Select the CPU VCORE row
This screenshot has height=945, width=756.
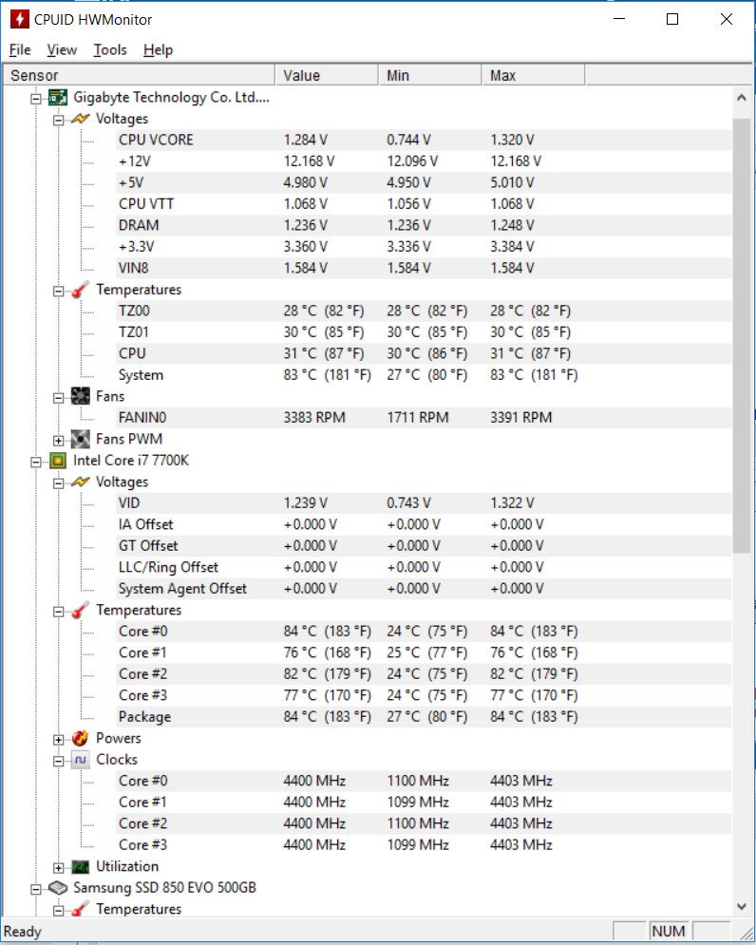pyautogui.click(x=424, y=140)
